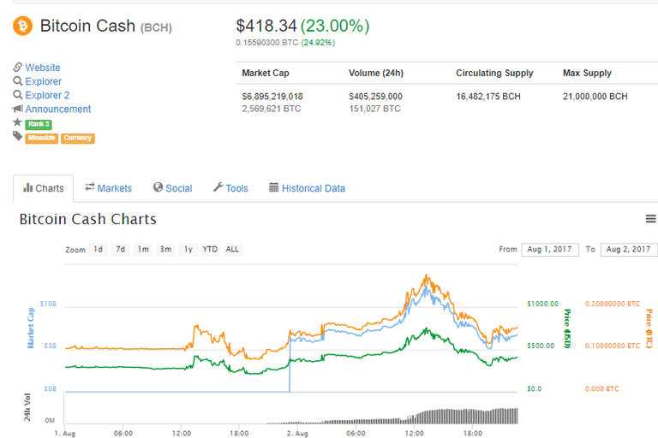Click the star icon next to Rank 3

[x=17, y=122]
